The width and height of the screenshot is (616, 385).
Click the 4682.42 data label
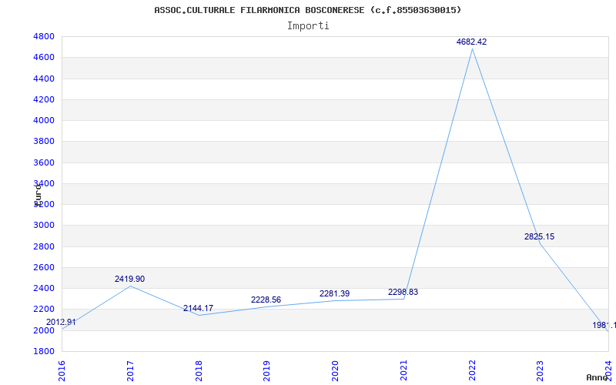click(471, 42)
